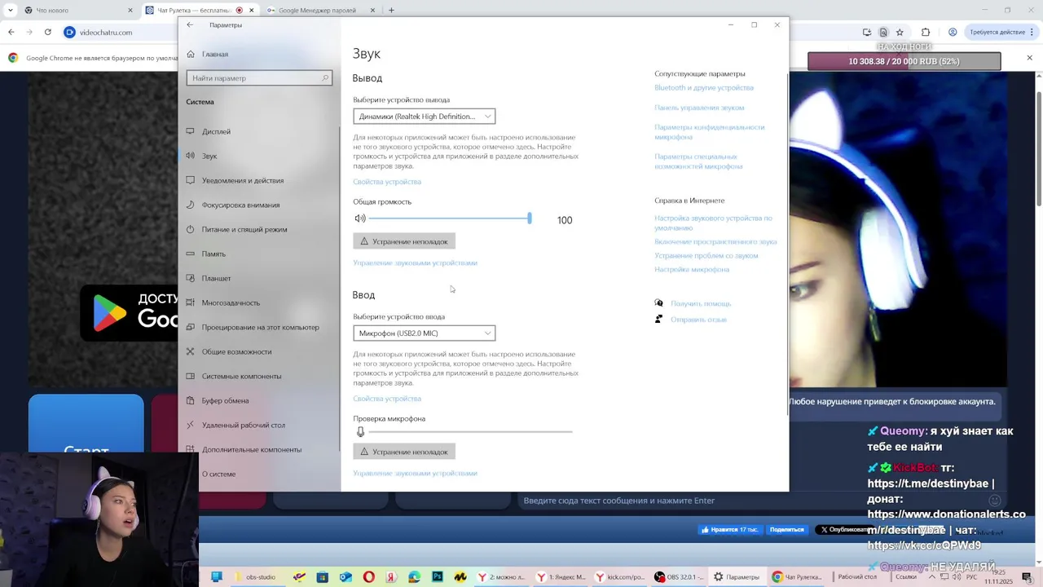Click the Системные компоненты icon
This screenshot has width=1043, height=587.
191,376
